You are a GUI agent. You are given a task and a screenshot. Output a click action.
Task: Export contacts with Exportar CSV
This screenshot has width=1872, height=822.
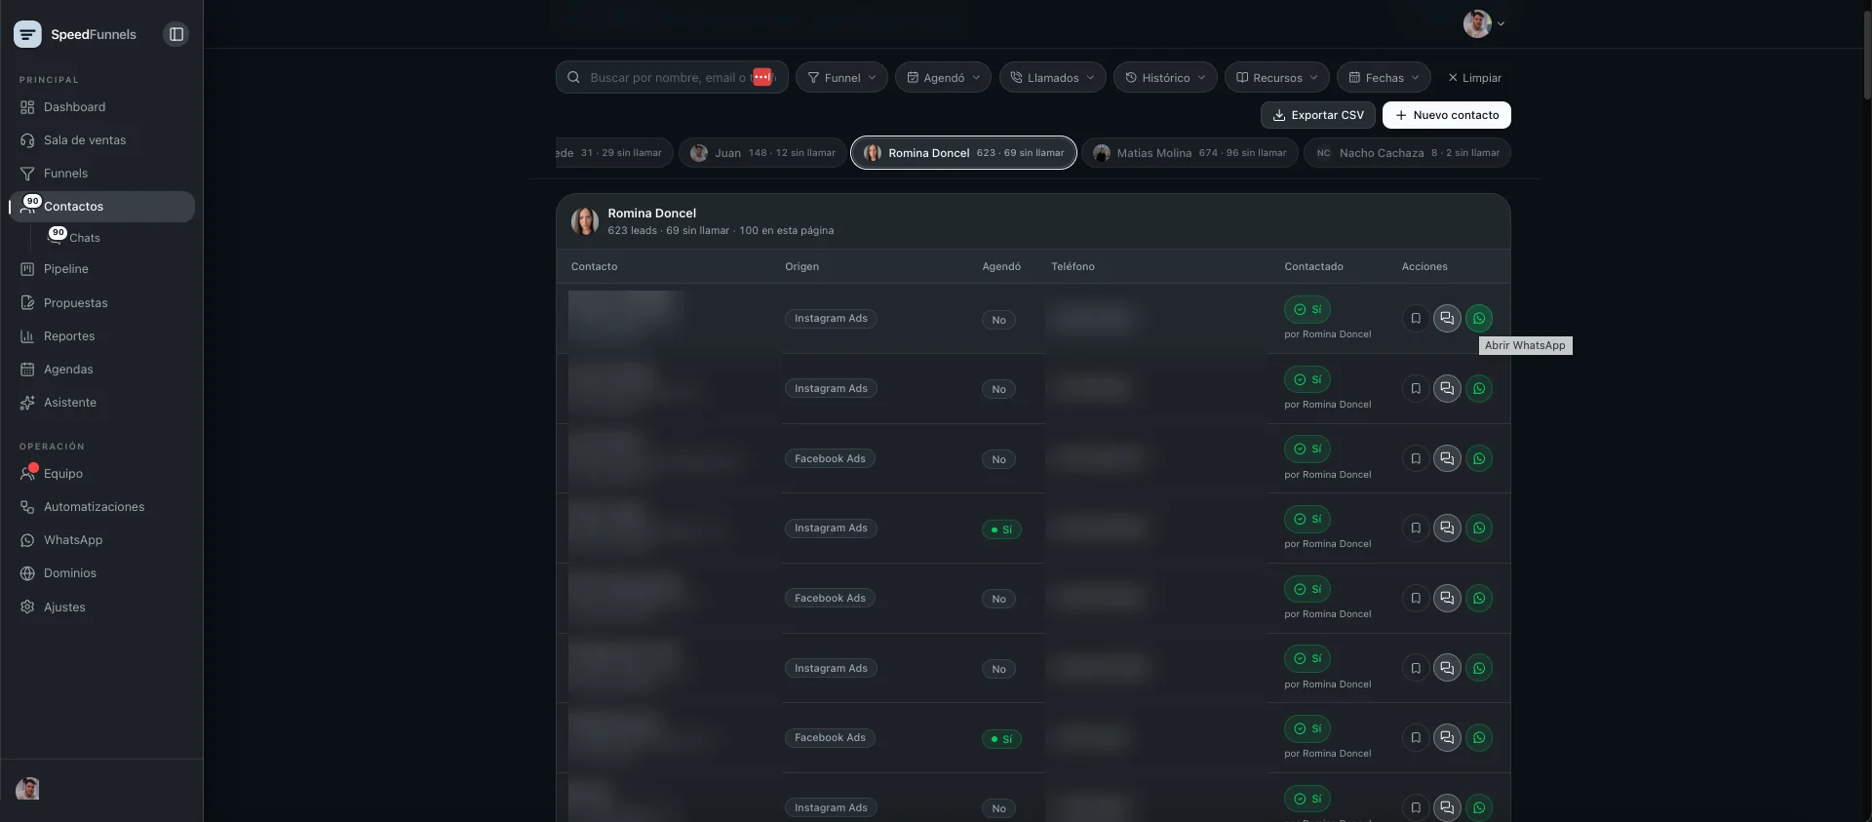[1318, 115]
